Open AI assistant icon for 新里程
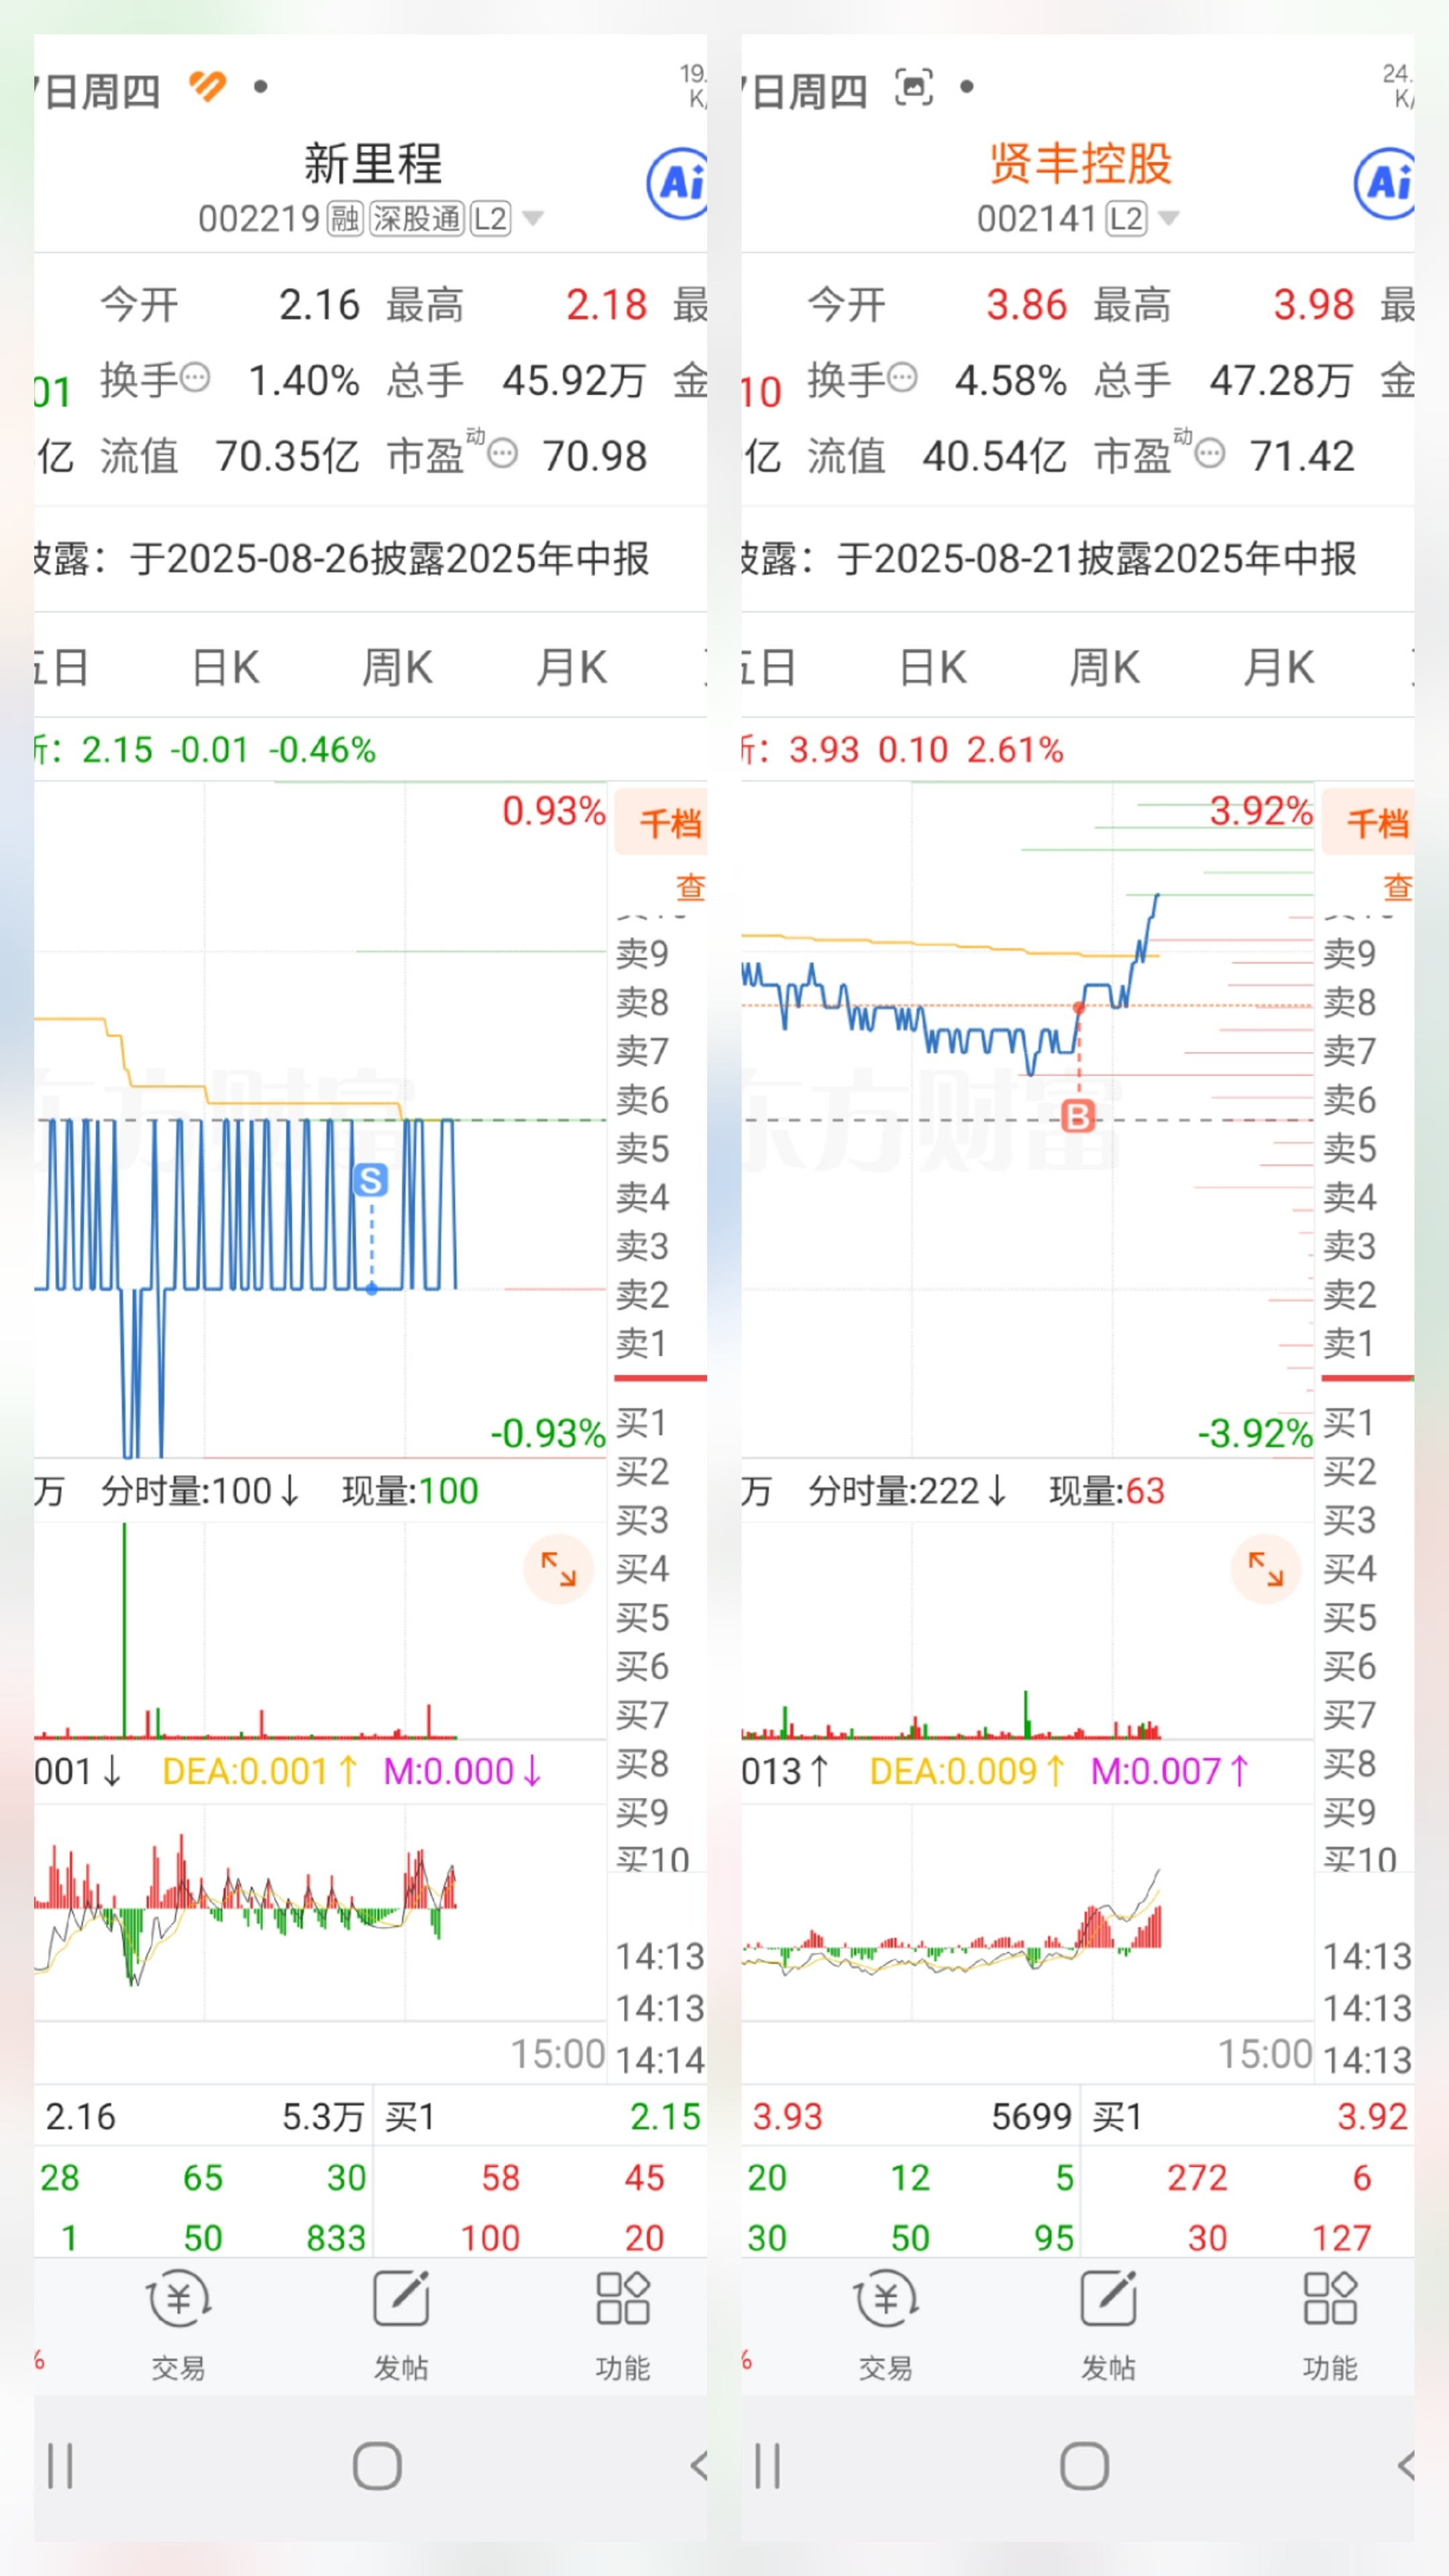Screen dimensions: 1449x2576 click(x=678, y=183)
